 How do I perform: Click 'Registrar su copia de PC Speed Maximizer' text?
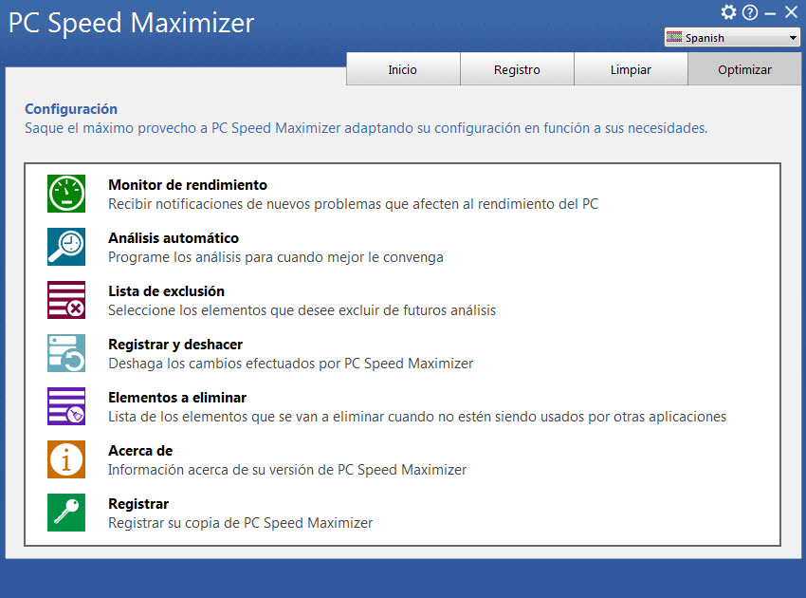240,523
